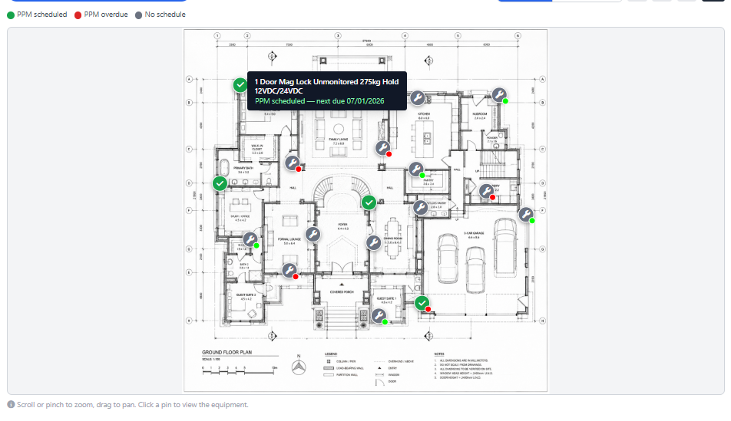Select the red-dot wrench pin near the Walk-in Closet
The width and height of the screenshot is (731, 421).
pos(293,163)
